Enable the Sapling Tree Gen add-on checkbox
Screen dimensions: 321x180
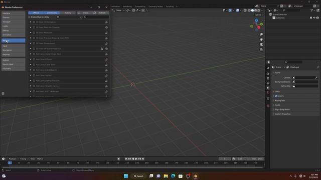coord(34,80)
